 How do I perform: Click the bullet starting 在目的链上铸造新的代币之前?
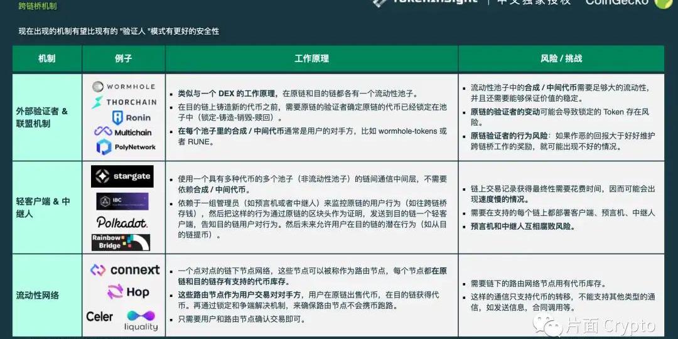coord(308,112)
